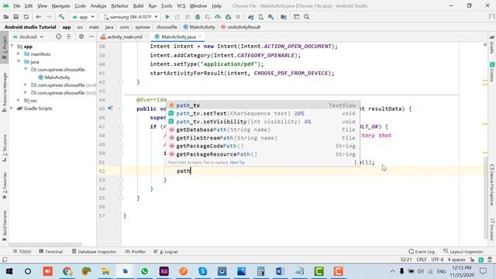Click the Profile app gauge icon
Viewport: 496px width, 279px height.
218,17
